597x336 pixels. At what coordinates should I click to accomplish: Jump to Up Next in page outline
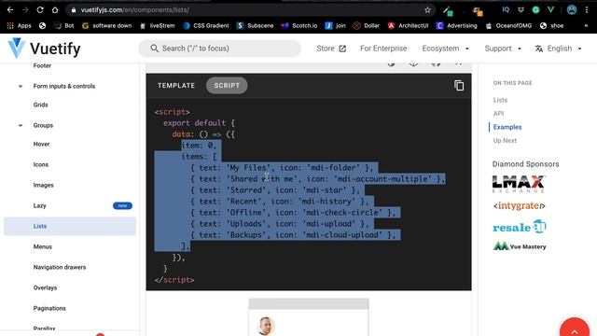[505, 141]
